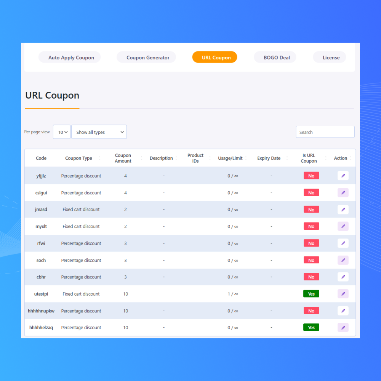This screenshot has height=381, width=381.
Task: Switch to the Auto Apply Coupon tab
Action: [69, 58]
